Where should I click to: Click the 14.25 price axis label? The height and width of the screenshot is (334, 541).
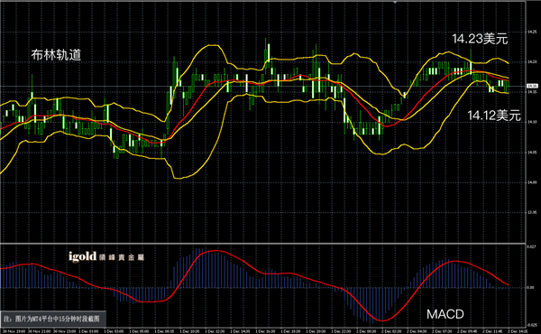532,32
